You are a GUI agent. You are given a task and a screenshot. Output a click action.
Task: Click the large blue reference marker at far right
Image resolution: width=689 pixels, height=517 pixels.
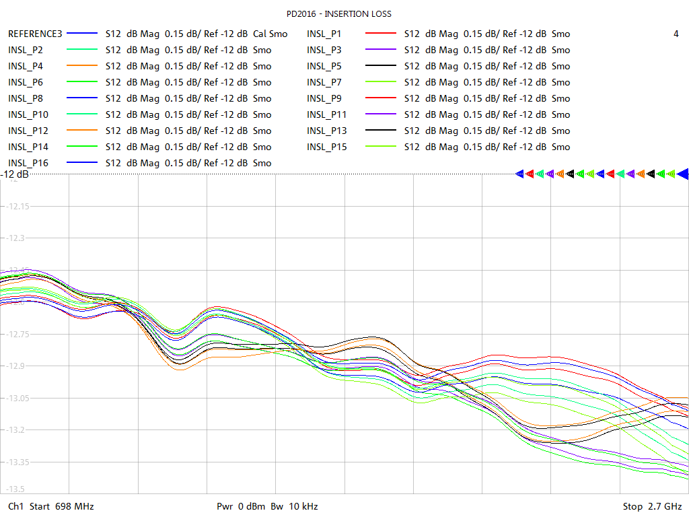682,174
